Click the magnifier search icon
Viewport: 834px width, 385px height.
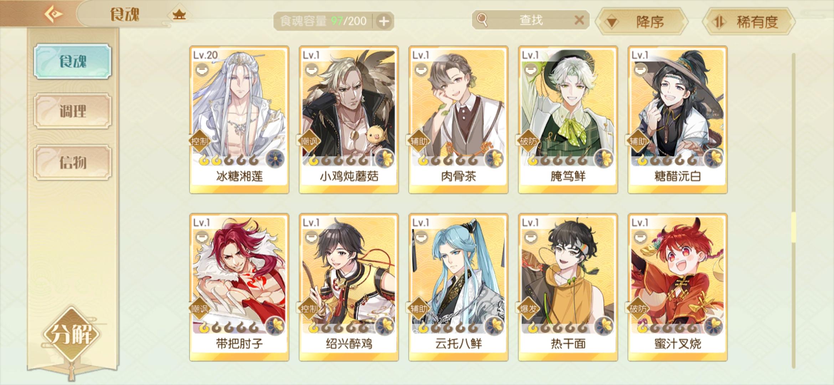[x=482, y=20]
